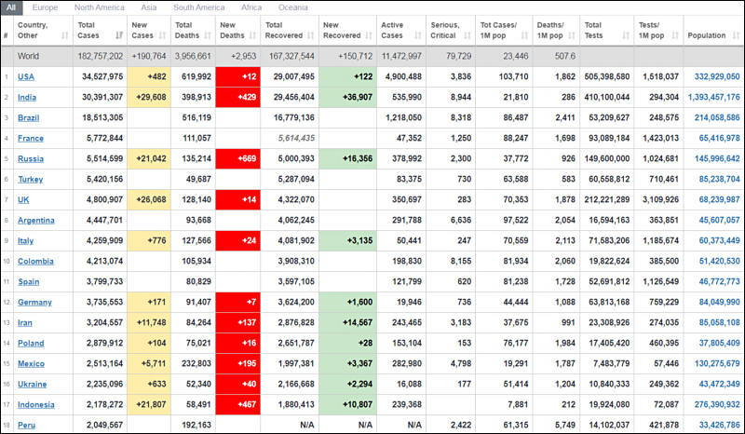Open the Turkey country link
Screen dimensions: 745x434
click(31, 179)
